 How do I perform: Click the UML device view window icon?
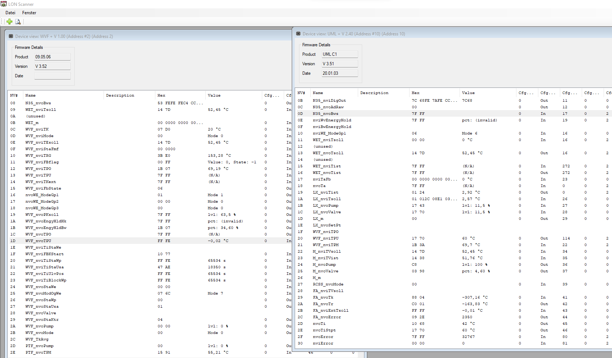[x=298, y=34]
